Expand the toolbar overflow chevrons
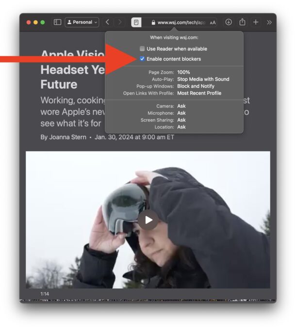Image resolution: width=296 pixels, height=329 pixels. [269, 22]
